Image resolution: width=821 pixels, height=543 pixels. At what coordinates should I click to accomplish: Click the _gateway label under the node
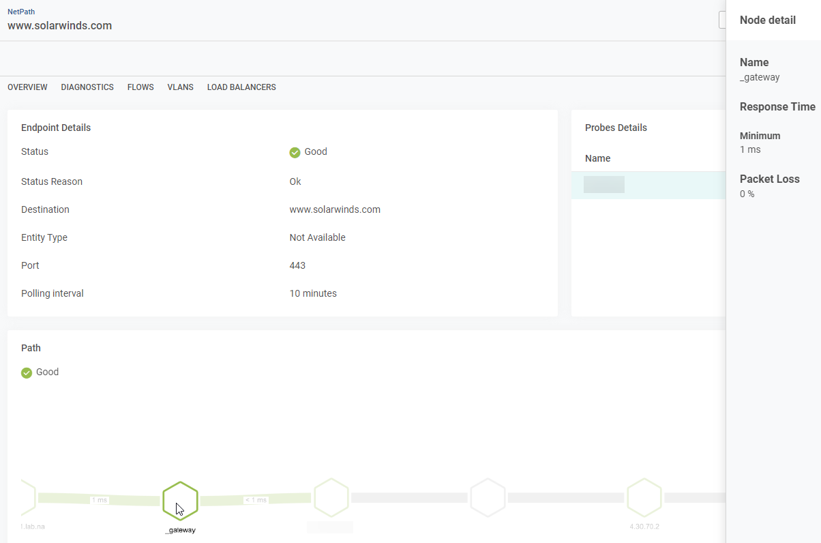click(180, 530)
